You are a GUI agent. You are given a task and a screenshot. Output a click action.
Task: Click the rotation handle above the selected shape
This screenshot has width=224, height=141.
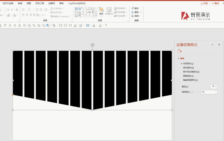pos(92,45)
